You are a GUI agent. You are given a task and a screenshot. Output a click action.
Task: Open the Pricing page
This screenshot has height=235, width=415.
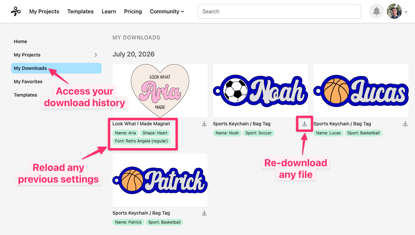point(133,11)
